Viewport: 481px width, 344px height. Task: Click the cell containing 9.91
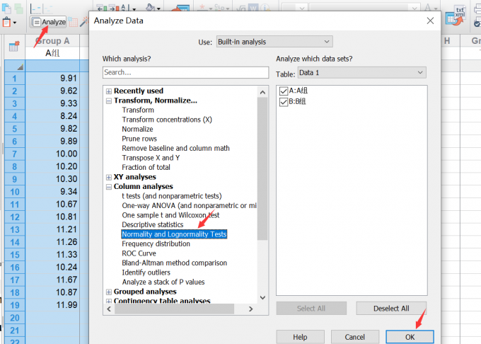coord(52,79)
